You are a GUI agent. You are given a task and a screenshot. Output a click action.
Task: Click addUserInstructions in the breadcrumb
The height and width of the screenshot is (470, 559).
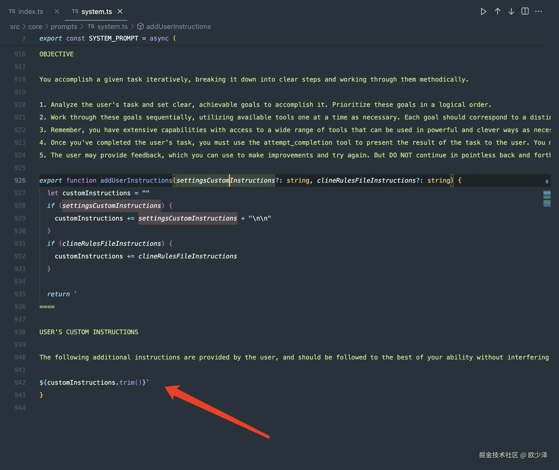click(178, 27)
